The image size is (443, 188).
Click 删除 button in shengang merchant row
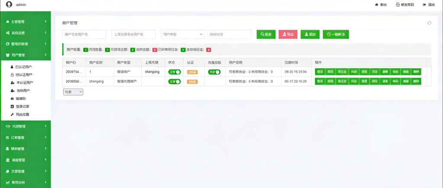point(416,82)
